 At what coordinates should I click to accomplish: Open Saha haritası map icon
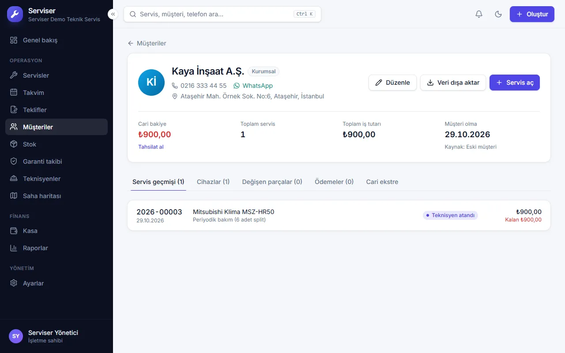tap(14, 196)
